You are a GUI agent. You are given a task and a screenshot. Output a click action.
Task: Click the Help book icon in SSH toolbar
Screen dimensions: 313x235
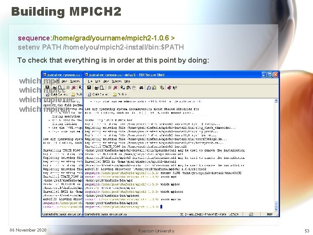(x=169, y=87)
